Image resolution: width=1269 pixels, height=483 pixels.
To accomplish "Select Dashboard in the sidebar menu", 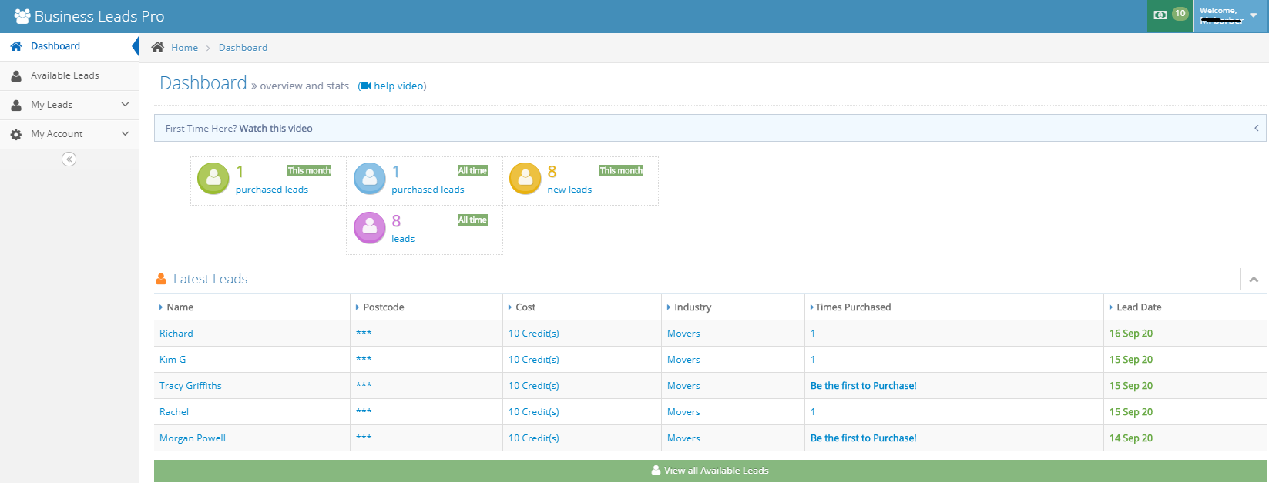I will (55, 46).
